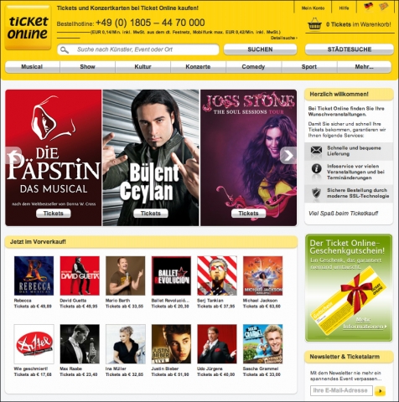Click the SSL shield icon
Viewport: 399px width, 402px height.
[316, 193]
